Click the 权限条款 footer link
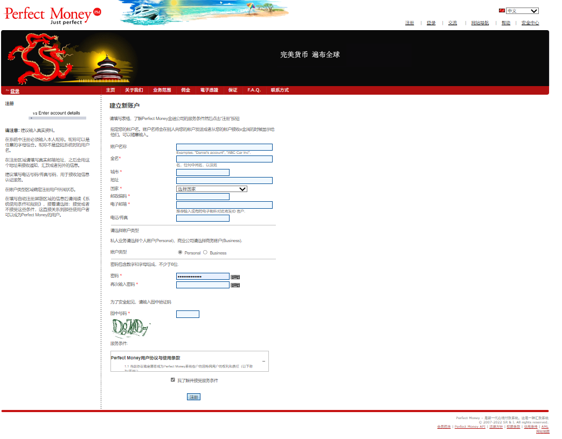This screenshot has height=439, width=562. (x=514, y=427)
